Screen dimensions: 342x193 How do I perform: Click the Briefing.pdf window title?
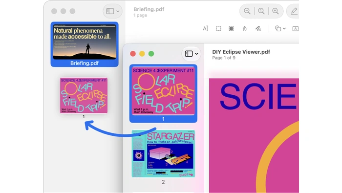(x=149, y=9)
